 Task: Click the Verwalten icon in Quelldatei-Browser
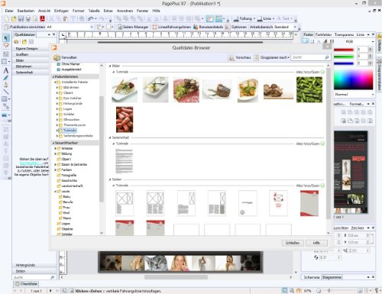click(x=57, y=57)
